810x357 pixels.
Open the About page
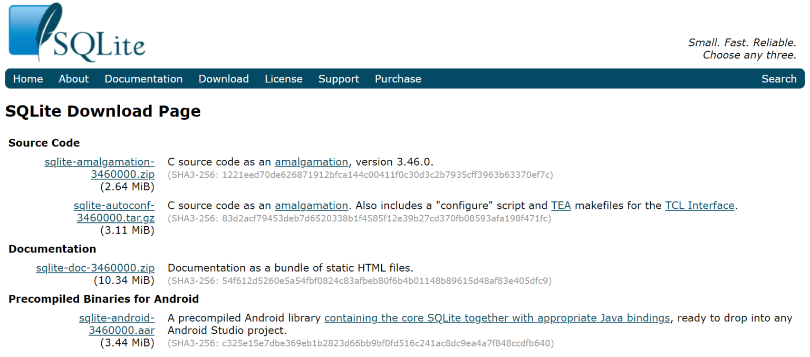pos(73,79)
